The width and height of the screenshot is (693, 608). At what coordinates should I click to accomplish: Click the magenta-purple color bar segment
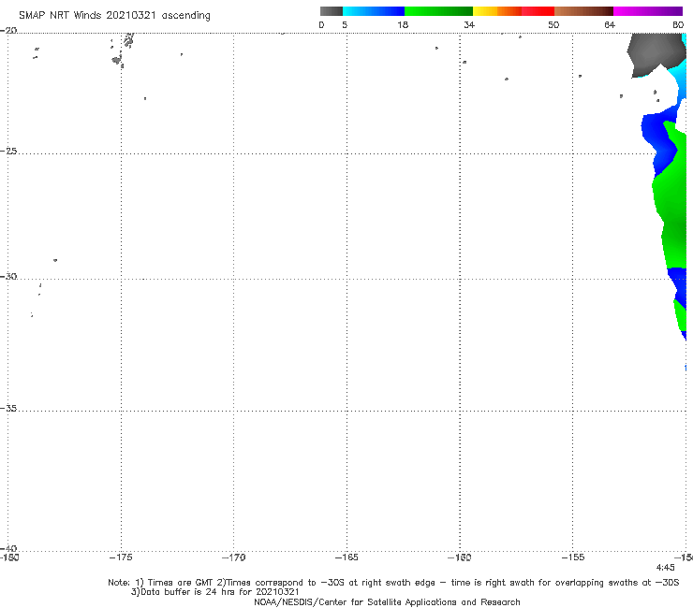pyautogui.click(x=647, y=11)
